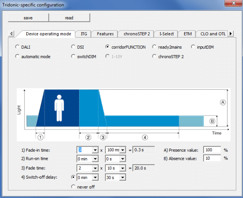
Task: Switch to the chronoSTEP 2 tab
Action: tap(137, 34)
